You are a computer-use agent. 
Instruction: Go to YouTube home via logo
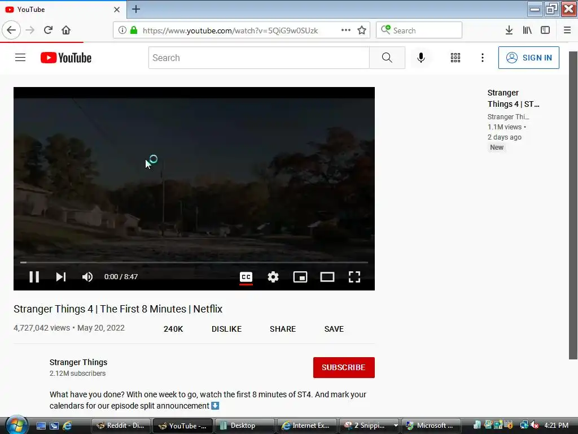66,58
